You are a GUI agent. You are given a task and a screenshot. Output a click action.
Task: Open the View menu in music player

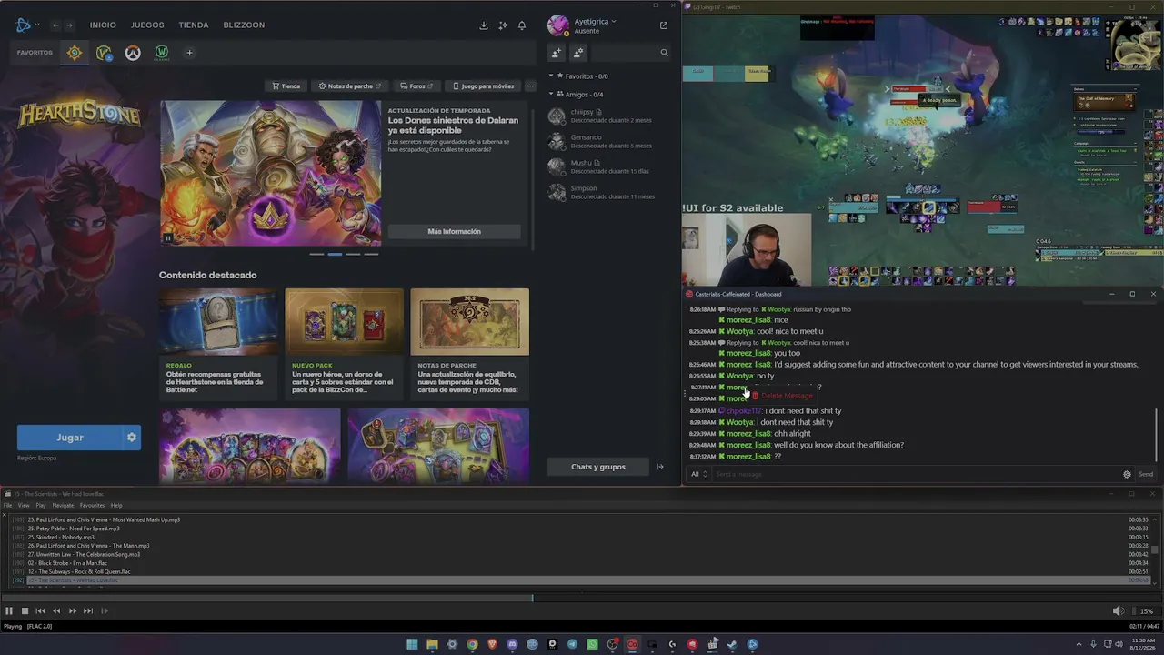[x=24, y=505]
